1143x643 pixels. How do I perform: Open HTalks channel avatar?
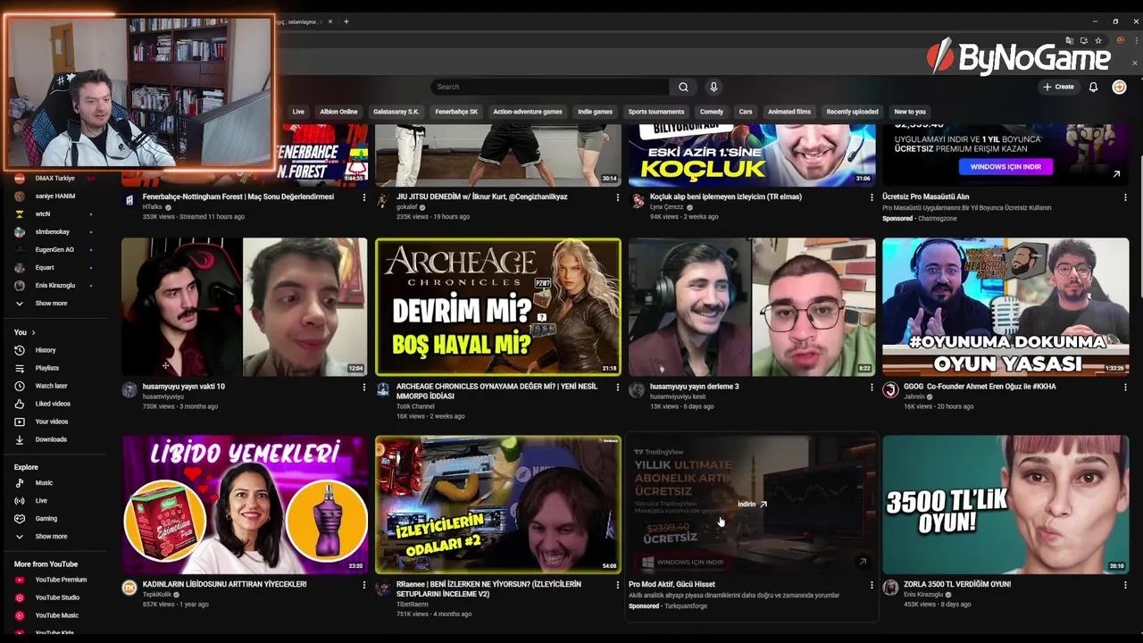tap(129, 201)
